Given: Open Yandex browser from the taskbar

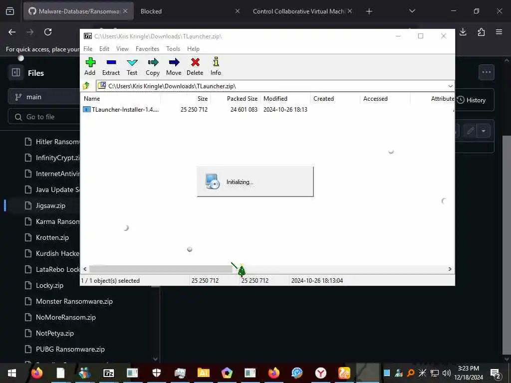Looking at the screenshot, I should (321, 373).
